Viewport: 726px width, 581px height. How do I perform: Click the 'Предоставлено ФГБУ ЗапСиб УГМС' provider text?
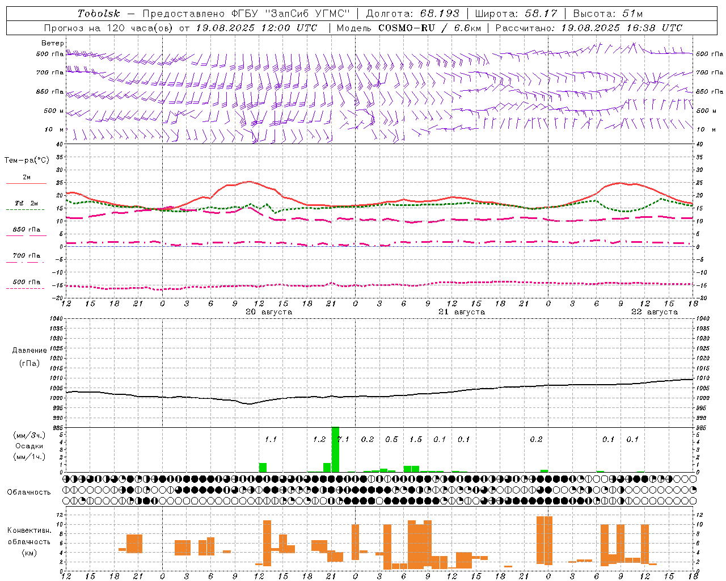(246, 14)
